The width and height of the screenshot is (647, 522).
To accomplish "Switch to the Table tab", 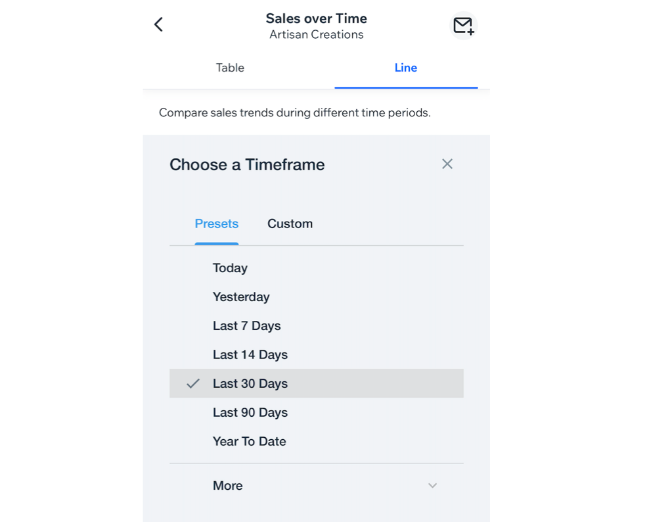I will click(x=230, y=68).
